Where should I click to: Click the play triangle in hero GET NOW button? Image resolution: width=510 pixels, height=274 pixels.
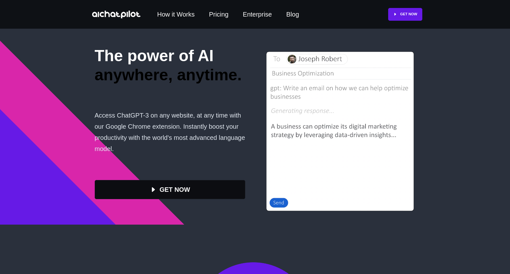point(153,190)
